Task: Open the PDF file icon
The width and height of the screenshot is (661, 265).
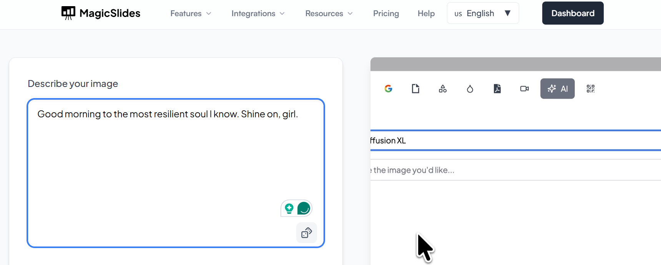Action: [497, 89]
